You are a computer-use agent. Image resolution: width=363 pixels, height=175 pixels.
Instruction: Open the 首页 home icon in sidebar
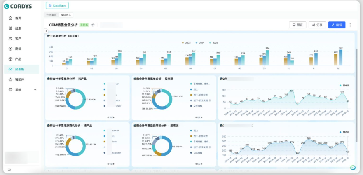click(x=10, y=18)
